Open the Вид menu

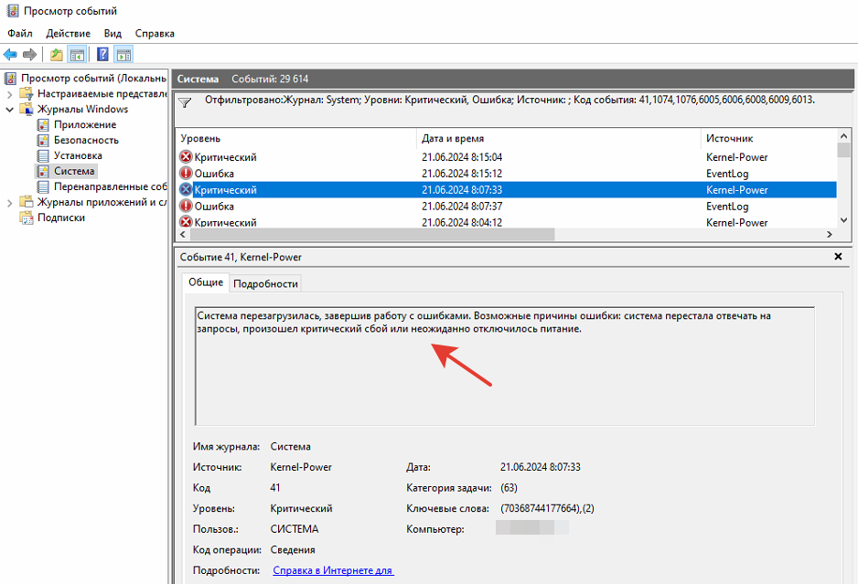[x=113, y=33]
